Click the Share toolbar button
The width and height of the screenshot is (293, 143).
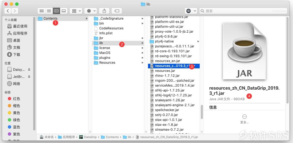tap(104, 11)
